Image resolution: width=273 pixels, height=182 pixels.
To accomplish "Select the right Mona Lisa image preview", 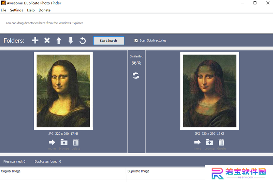I will click(x=210, y=91).
